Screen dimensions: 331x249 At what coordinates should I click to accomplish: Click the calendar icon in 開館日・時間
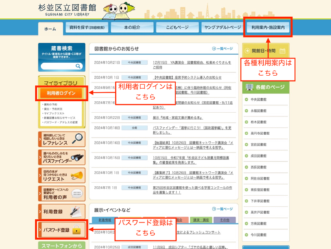pyautogui.click(x=282, y=51)
